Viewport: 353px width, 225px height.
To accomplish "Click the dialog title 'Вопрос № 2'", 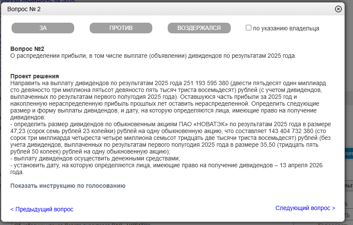I will coord(24,9).
